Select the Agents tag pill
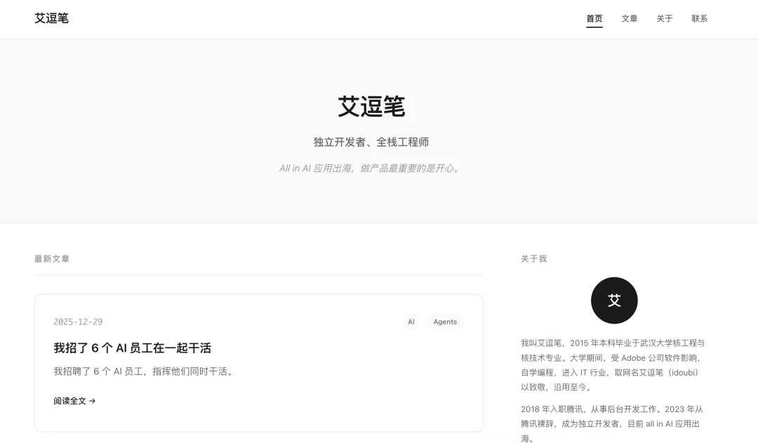Screen dimensions: 758x443 click(x=445, y=322)
